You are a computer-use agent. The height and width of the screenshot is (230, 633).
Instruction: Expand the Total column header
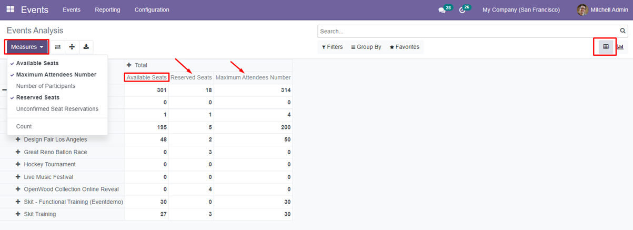[137, 65]
